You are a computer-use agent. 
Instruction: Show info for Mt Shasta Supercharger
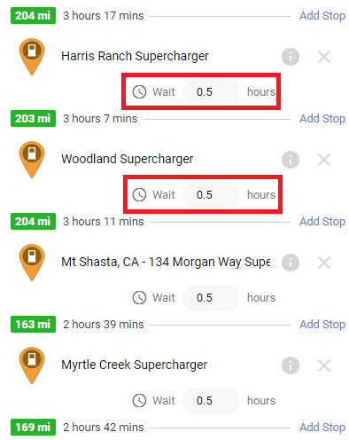pyautogui.click(x=291, y=263)
